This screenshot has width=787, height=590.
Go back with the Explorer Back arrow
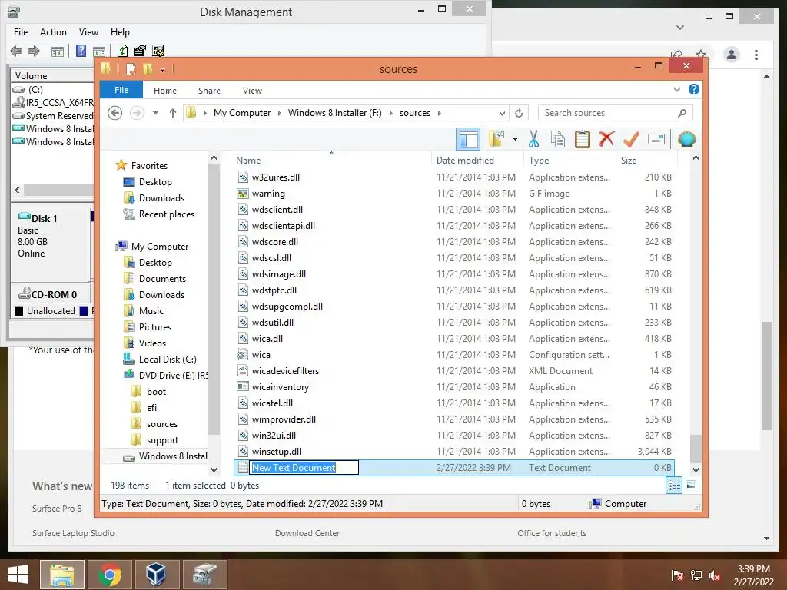pyautogui.click(x=115, y=113)
